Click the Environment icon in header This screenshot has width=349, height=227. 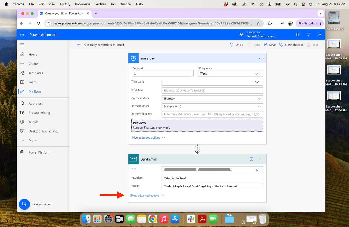tap(241, 34)
